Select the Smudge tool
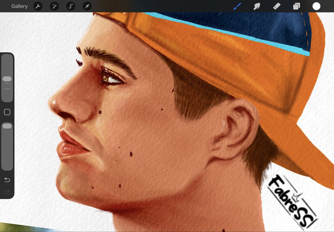This screenshot has width=334, height=232. (x=257, y=6)
